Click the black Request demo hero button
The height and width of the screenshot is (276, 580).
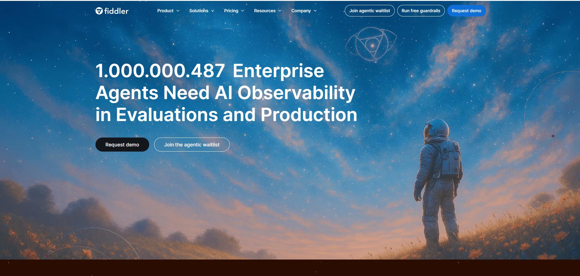pyautogui.click(x=122, y=145)
